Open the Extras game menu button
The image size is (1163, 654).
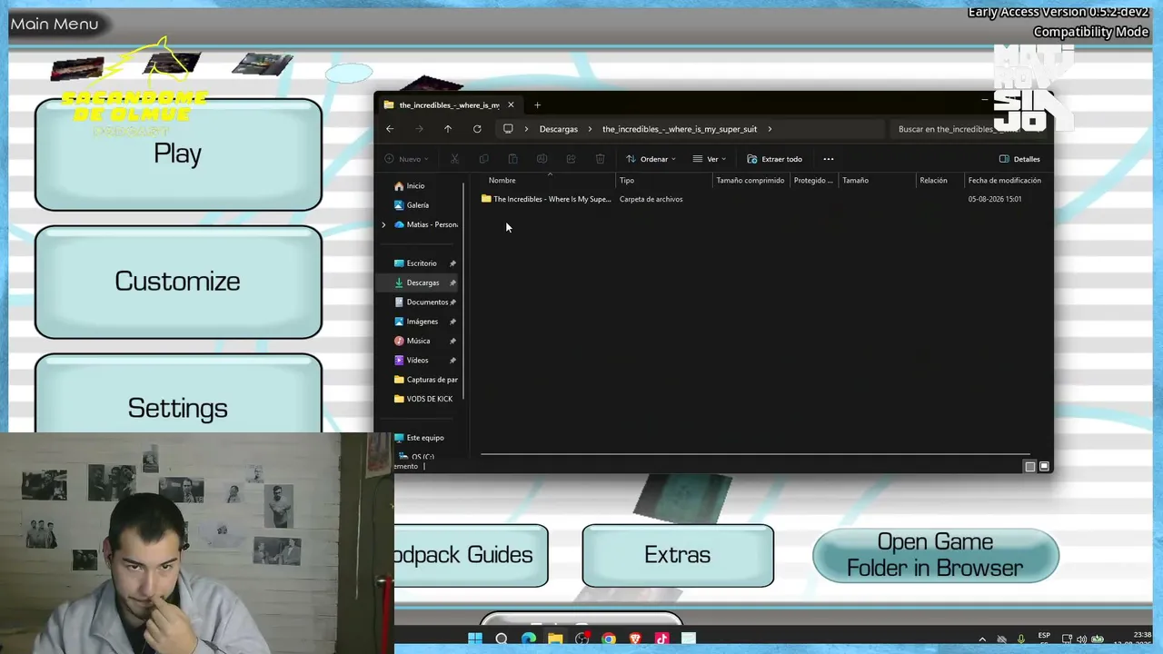(x=678, y=555)
